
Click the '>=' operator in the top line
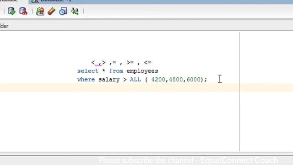[130, 62]
